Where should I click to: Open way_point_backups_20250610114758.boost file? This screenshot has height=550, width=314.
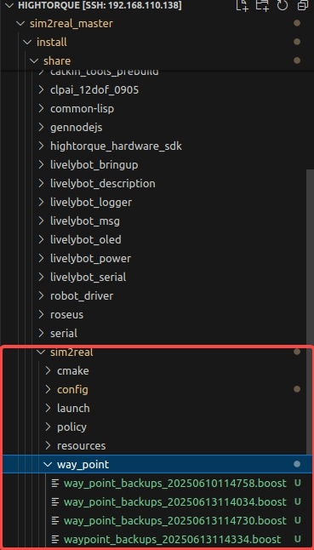pyautogui.click(x=175, y=483)
